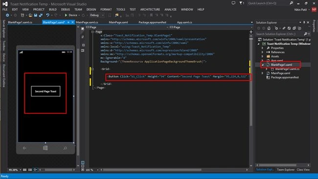Open Nitin Patil account menu

pos(302,9)
